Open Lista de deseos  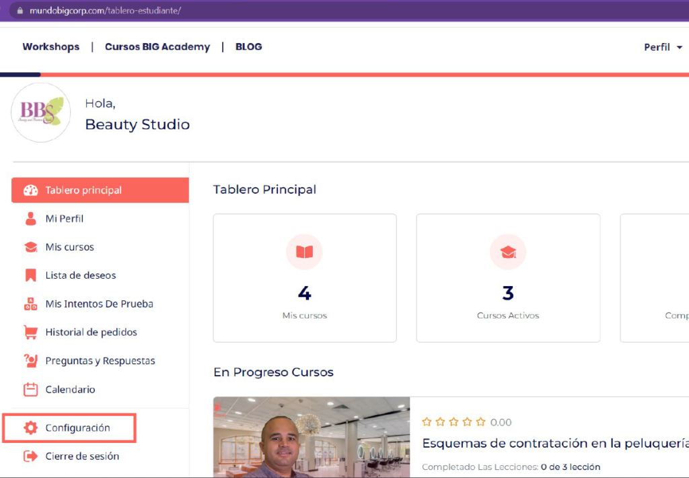81,275
